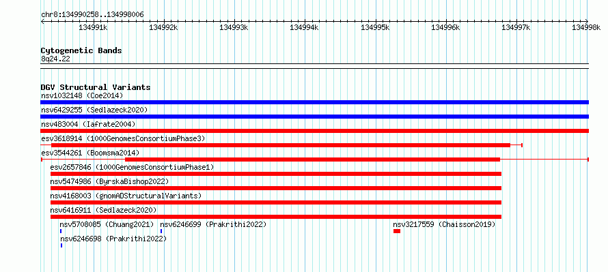Click the nsv6246699 (Prakrithi2022) blue marker

coord(161,231)
